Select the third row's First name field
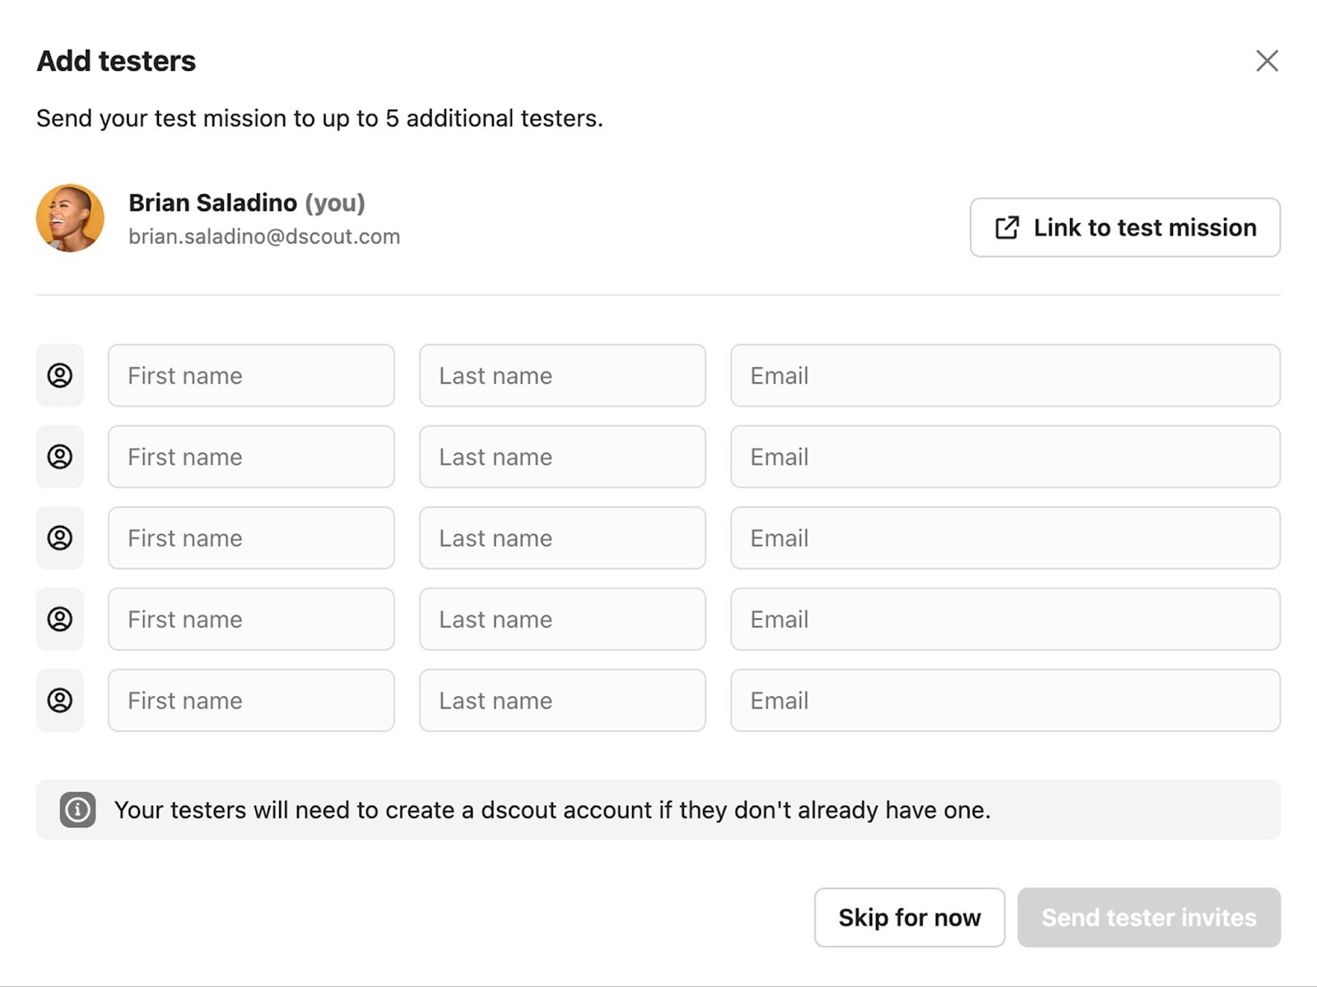Screen dimensions: 1317x987 click(251, 538)
